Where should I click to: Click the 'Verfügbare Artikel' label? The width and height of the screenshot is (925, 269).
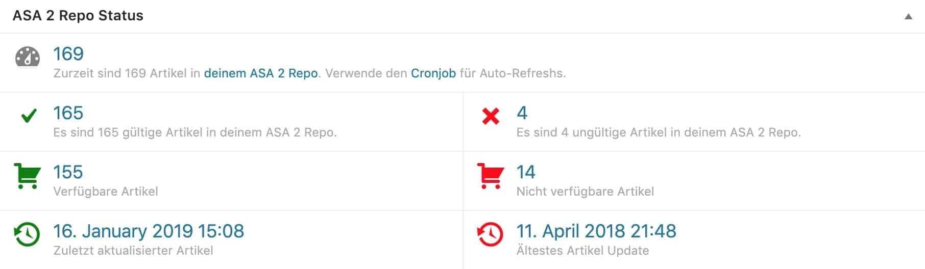(x=106, y=192)
